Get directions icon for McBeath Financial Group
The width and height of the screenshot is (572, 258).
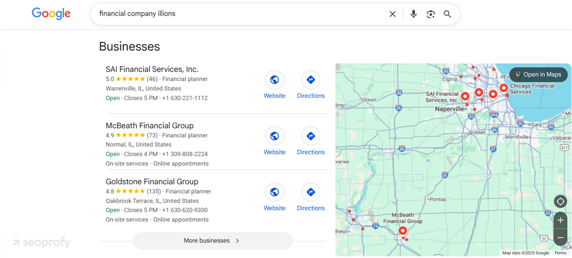311,136
